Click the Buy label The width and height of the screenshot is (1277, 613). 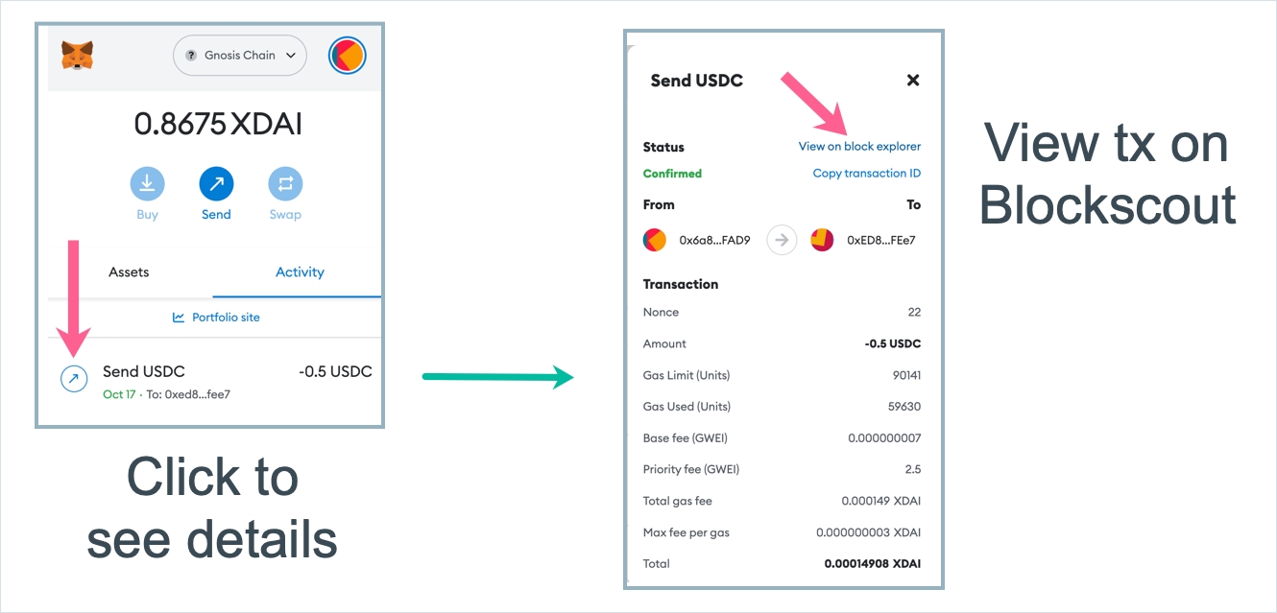tap(147, 215)
